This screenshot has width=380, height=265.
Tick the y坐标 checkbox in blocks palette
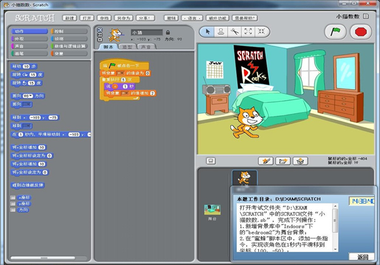[13, 203]
